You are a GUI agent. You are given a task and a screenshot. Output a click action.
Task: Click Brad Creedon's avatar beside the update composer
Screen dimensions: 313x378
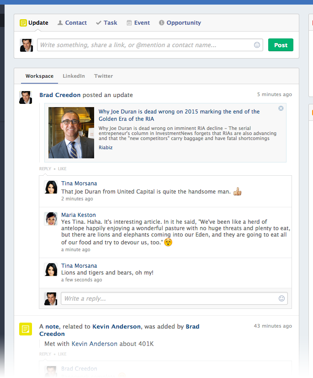26,45
